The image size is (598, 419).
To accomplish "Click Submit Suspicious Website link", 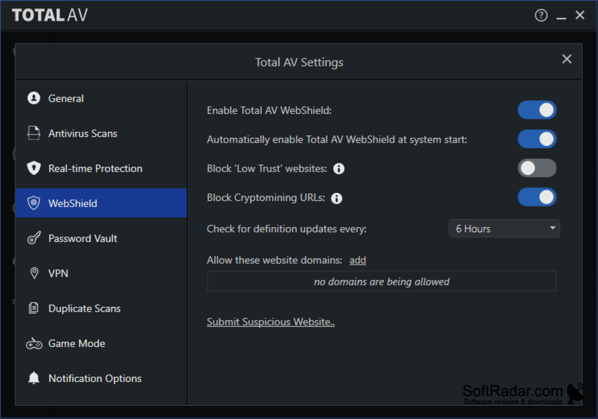I will 271,321.
